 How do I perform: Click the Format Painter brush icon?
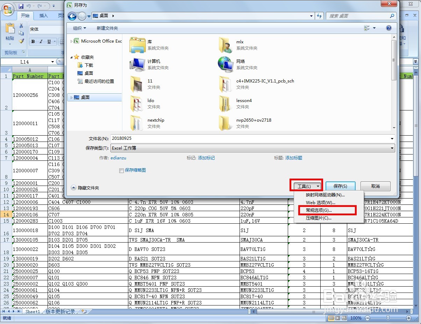click(x=21, y=41)
